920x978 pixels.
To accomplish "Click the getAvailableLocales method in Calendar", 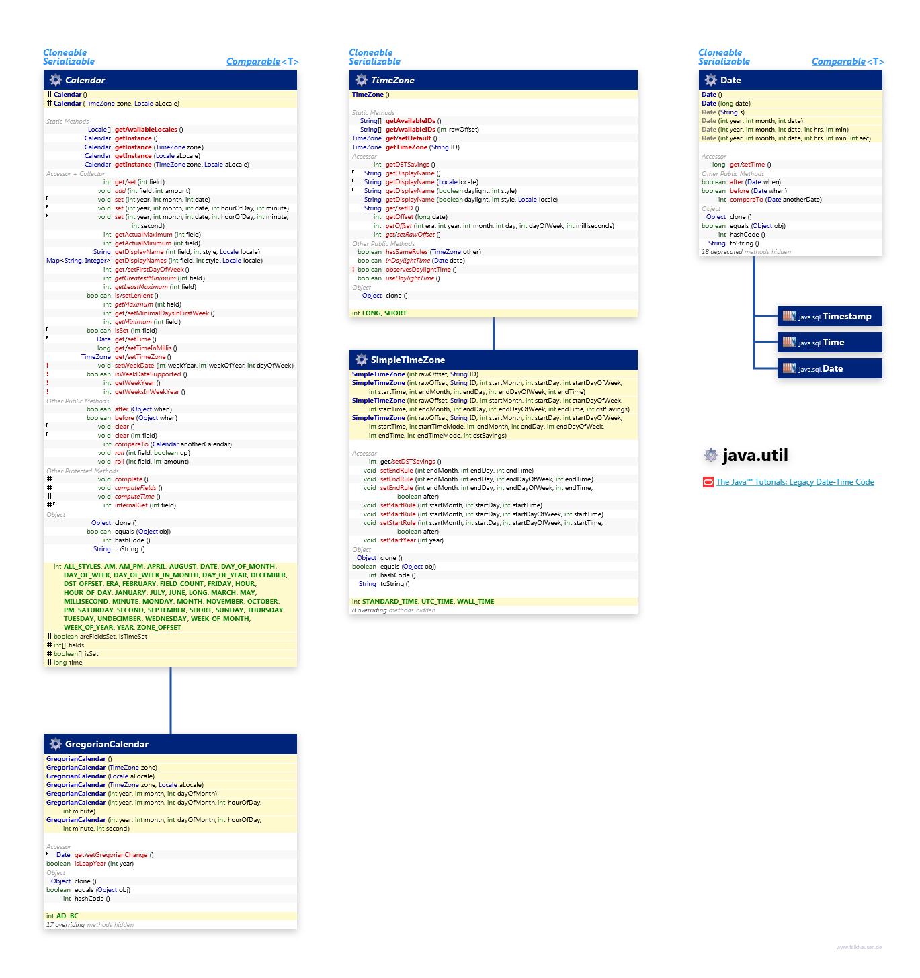I will [146, 130].
